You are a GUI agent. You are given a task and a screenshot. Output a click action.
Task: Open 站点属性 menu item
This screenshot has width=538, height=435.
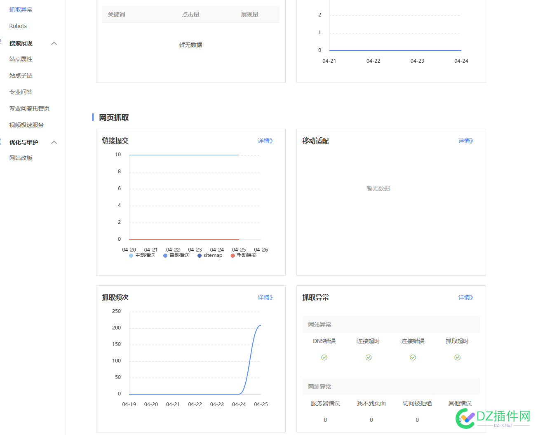coord(21,59)
